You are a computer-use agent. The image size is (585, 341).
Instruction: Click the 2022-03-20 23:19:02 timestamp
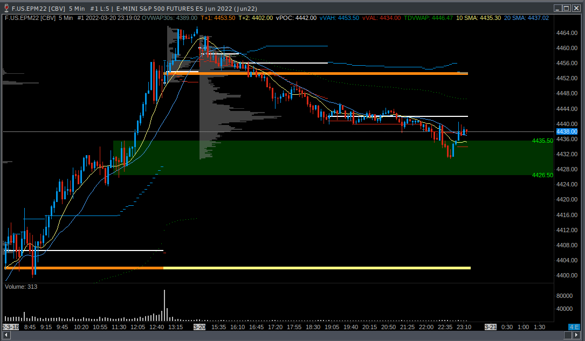click(x=113, y=18)
